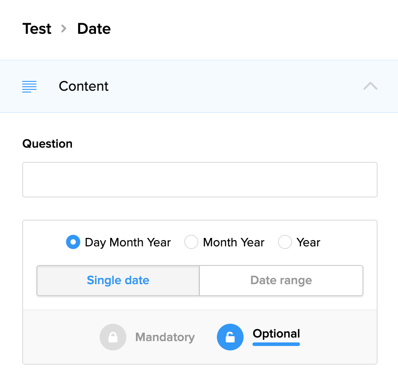Collapse the Content section chevron
The height and width of the screenshot is (386, 398).
click(x=370, y=86)
